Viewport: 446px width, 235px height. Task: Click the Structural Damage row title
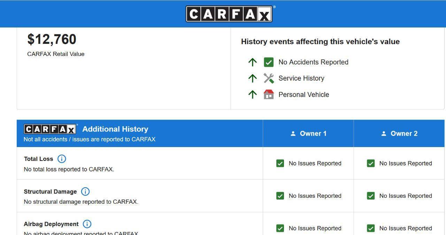click(50, 192)
